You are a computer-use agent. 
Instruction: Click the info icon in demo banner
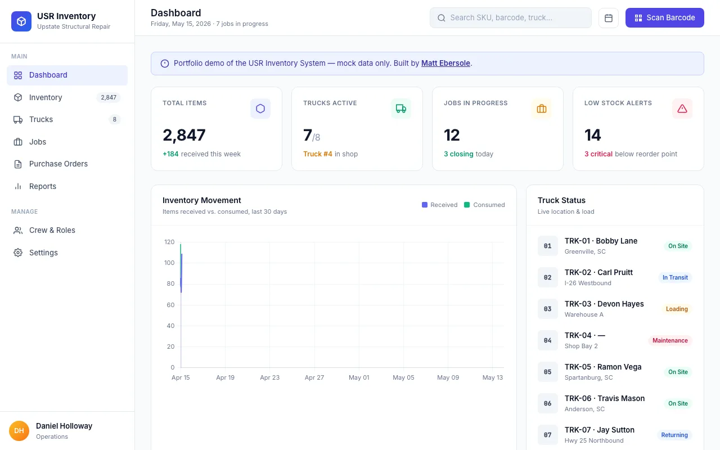(x=165, y=64)
